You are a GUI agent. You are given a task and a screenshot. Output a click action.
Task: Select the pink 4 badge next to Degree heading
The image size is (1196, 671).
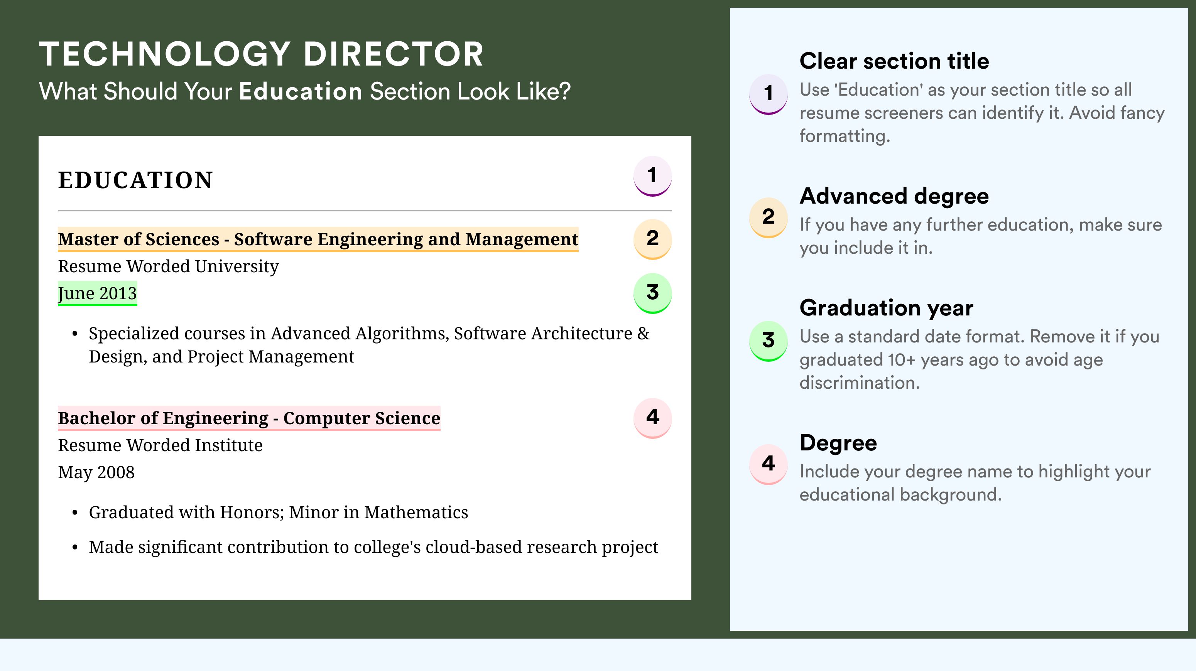[769, 465]
